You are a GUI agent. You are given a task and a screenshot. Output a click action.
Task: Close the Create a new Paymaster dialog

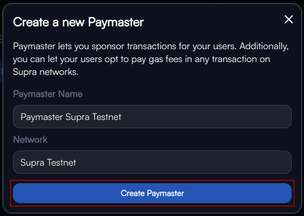click(x=289, y=19)
